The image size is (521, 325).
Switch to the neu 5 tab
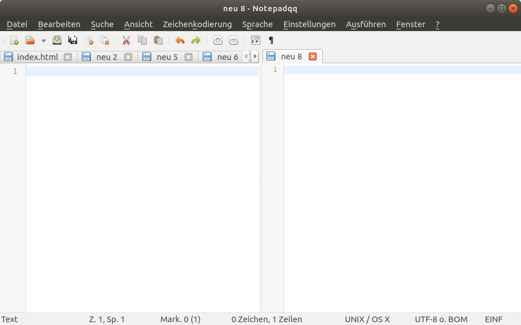point(167,57)
